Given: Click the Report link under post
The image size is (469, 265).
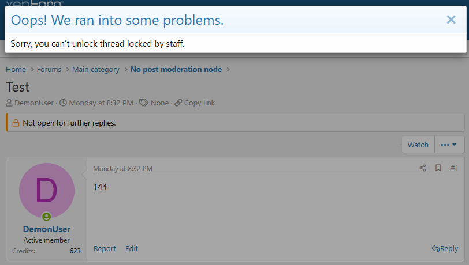Looking at the screenshot, I should [x=105, y=249].
